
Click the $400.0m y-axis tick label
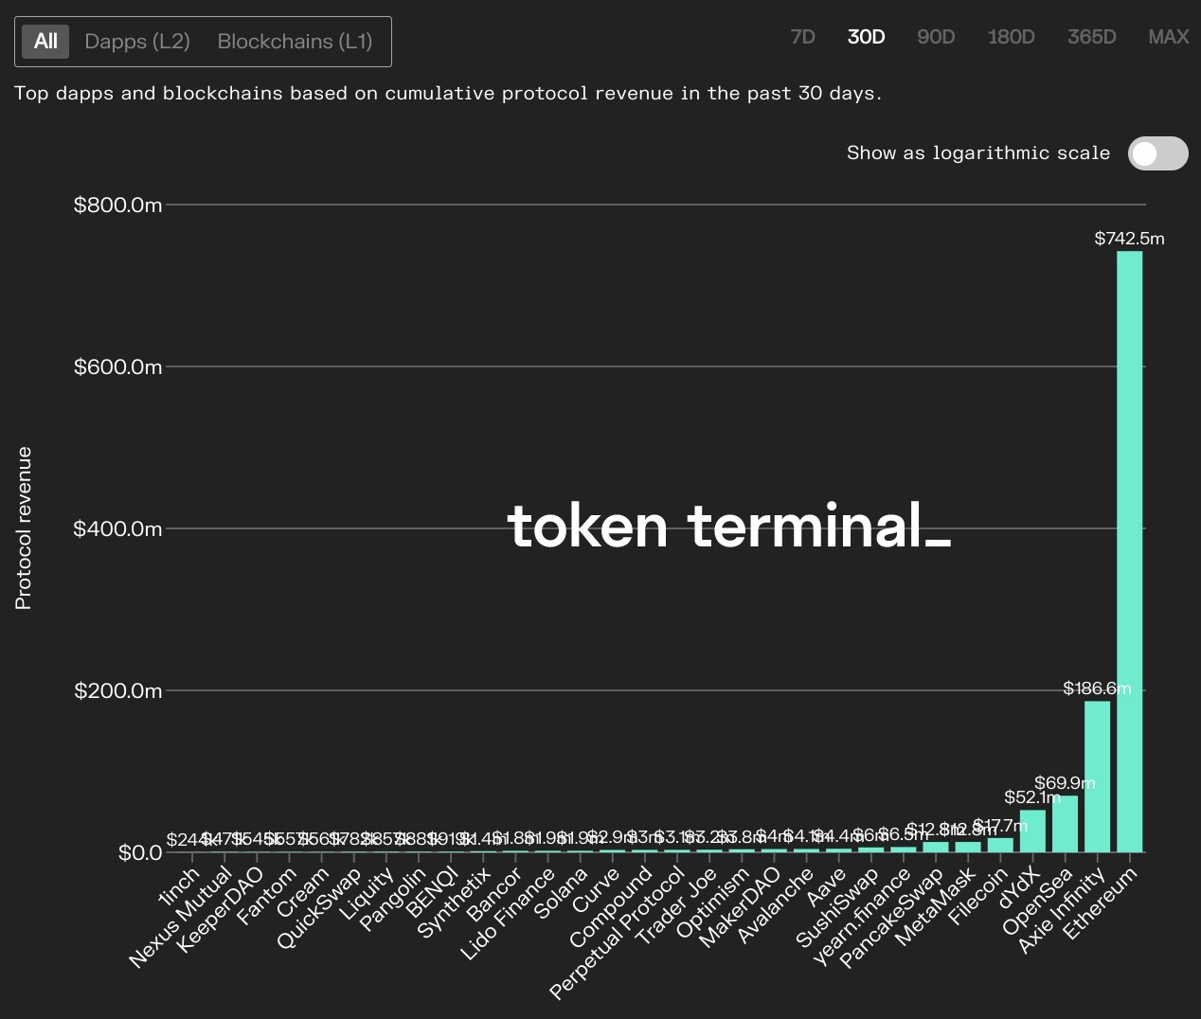point(118,528)
